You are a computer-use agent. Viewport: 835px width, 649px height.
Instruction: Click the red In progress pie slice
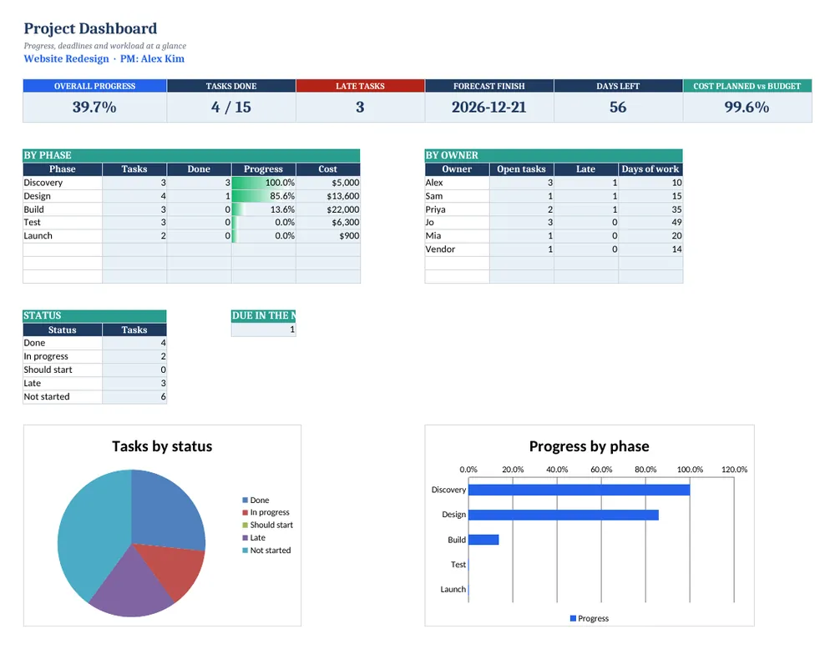coord(175,568)
